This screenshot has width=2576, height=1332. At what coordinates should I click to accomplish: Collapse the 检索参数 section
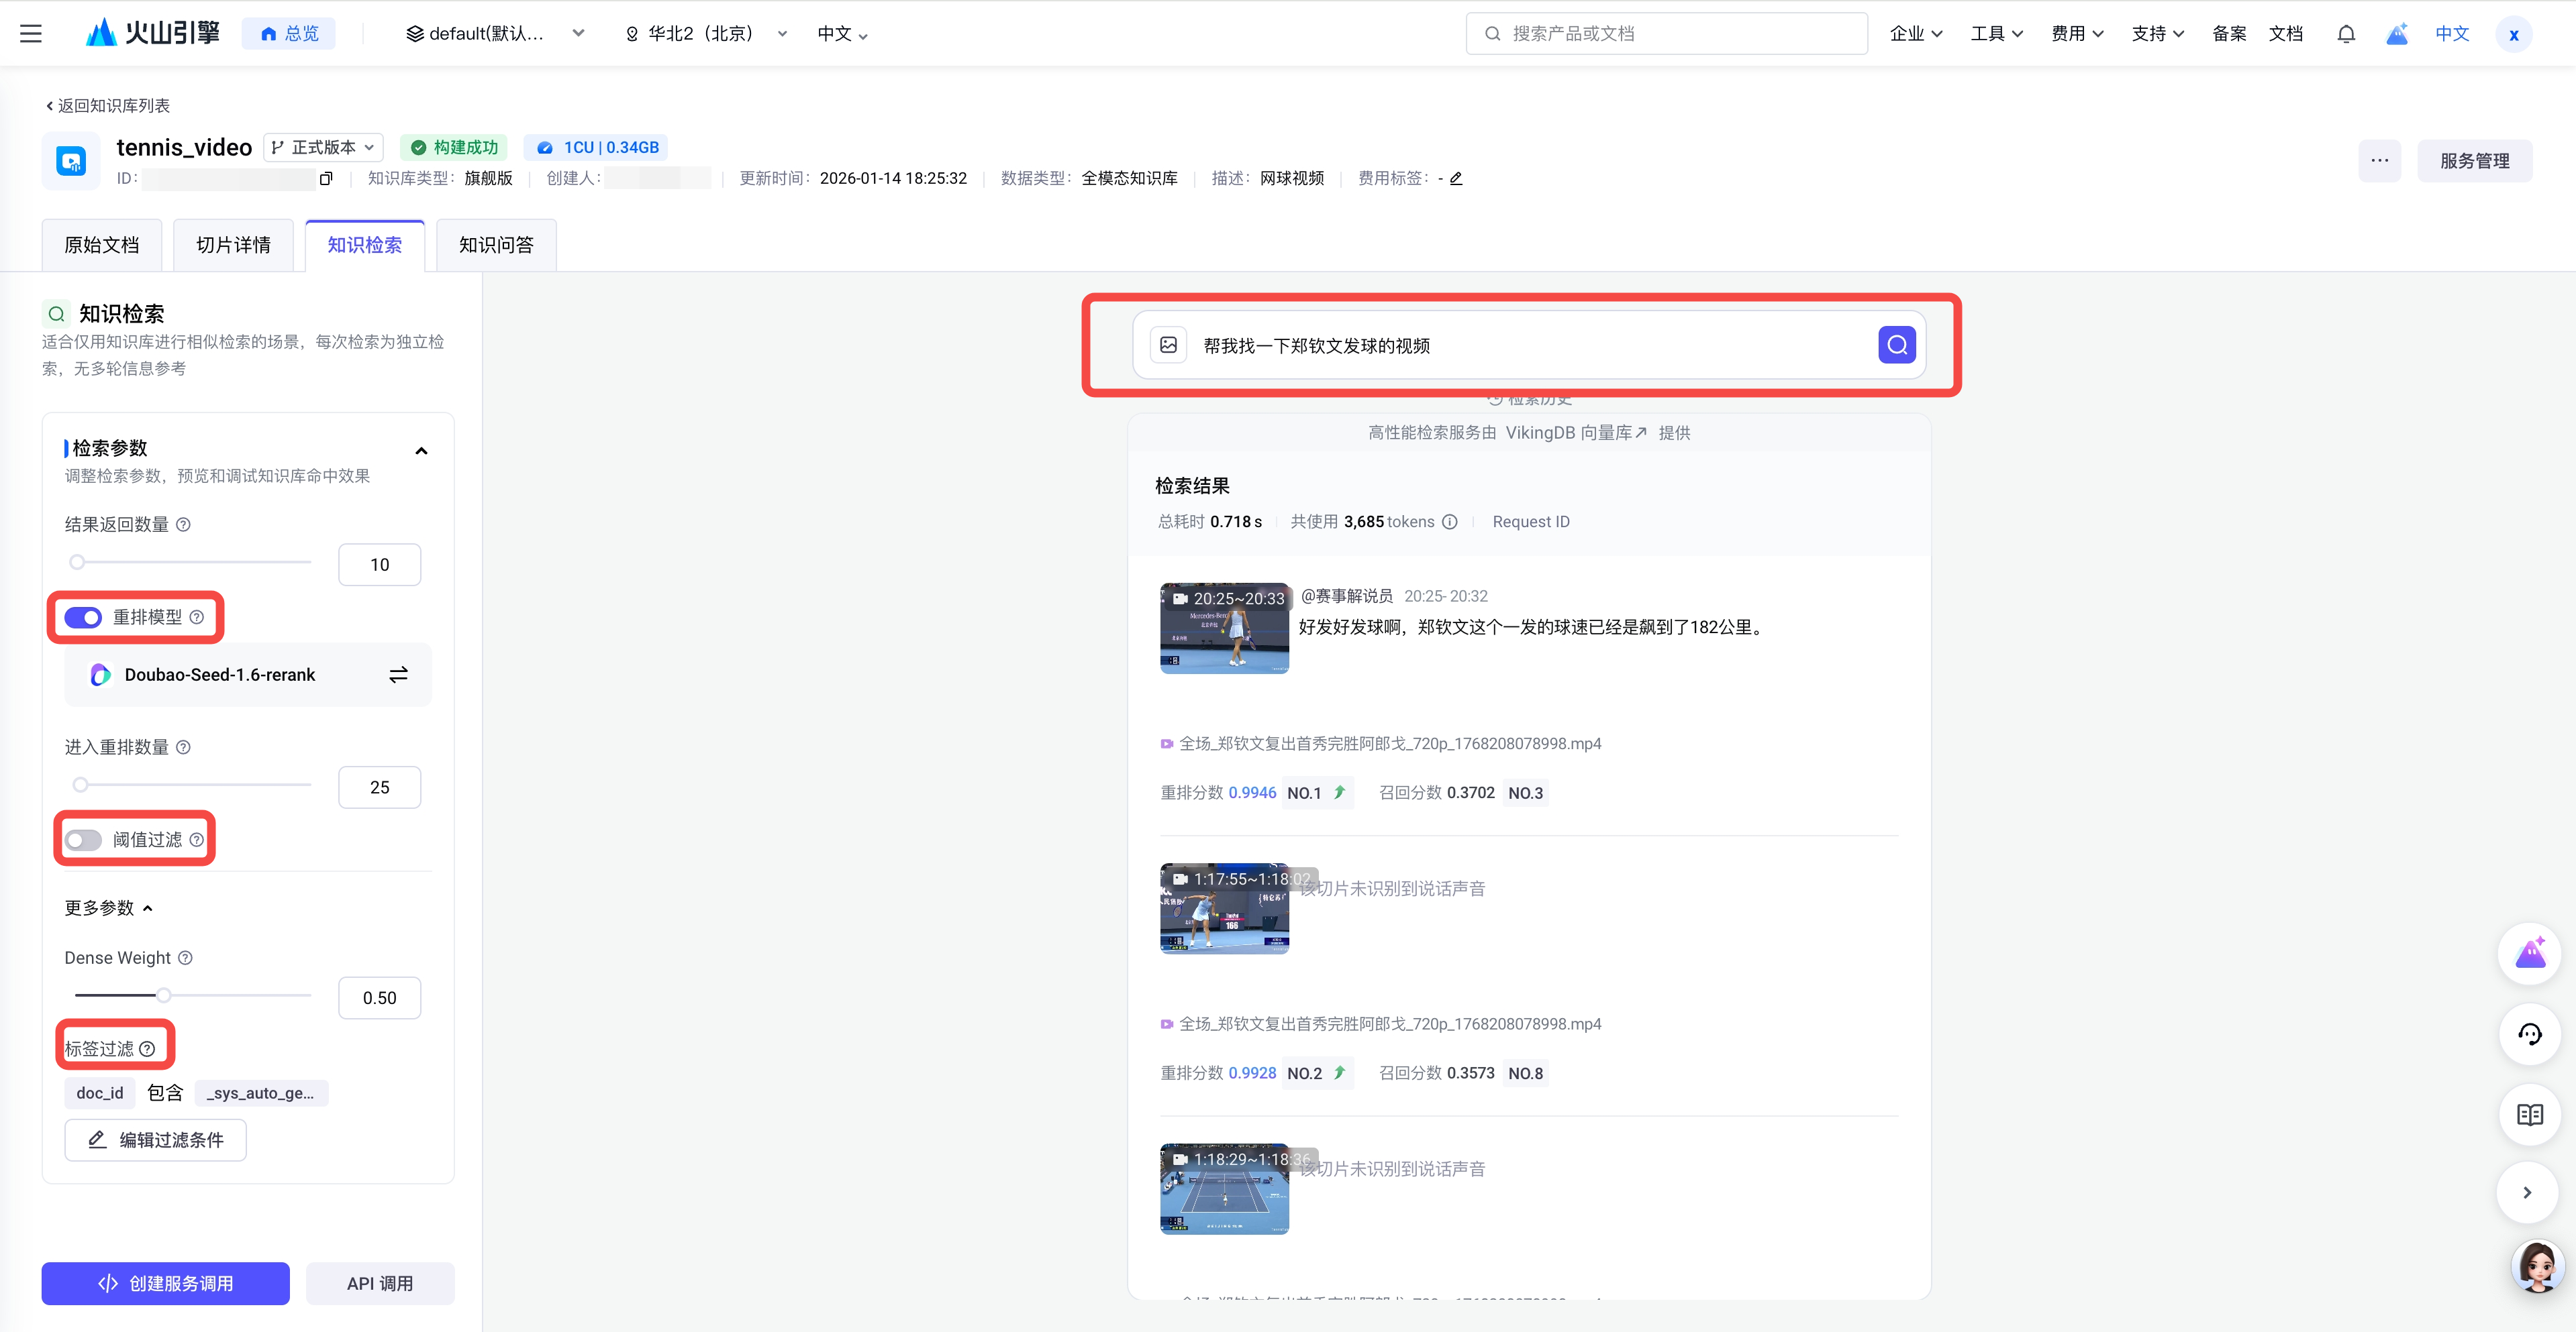click(x=421, y=451)
